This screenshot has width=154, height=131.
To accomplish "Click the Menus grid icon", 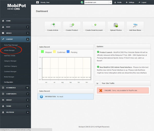I will (3, 33).
